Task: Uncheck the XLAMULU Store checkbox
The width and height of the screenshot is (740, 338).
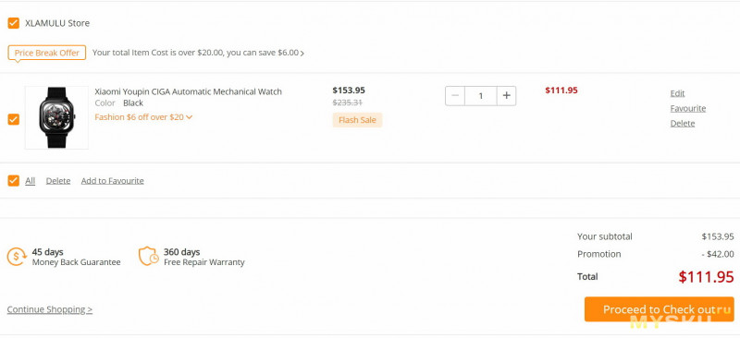Action: 14,23
